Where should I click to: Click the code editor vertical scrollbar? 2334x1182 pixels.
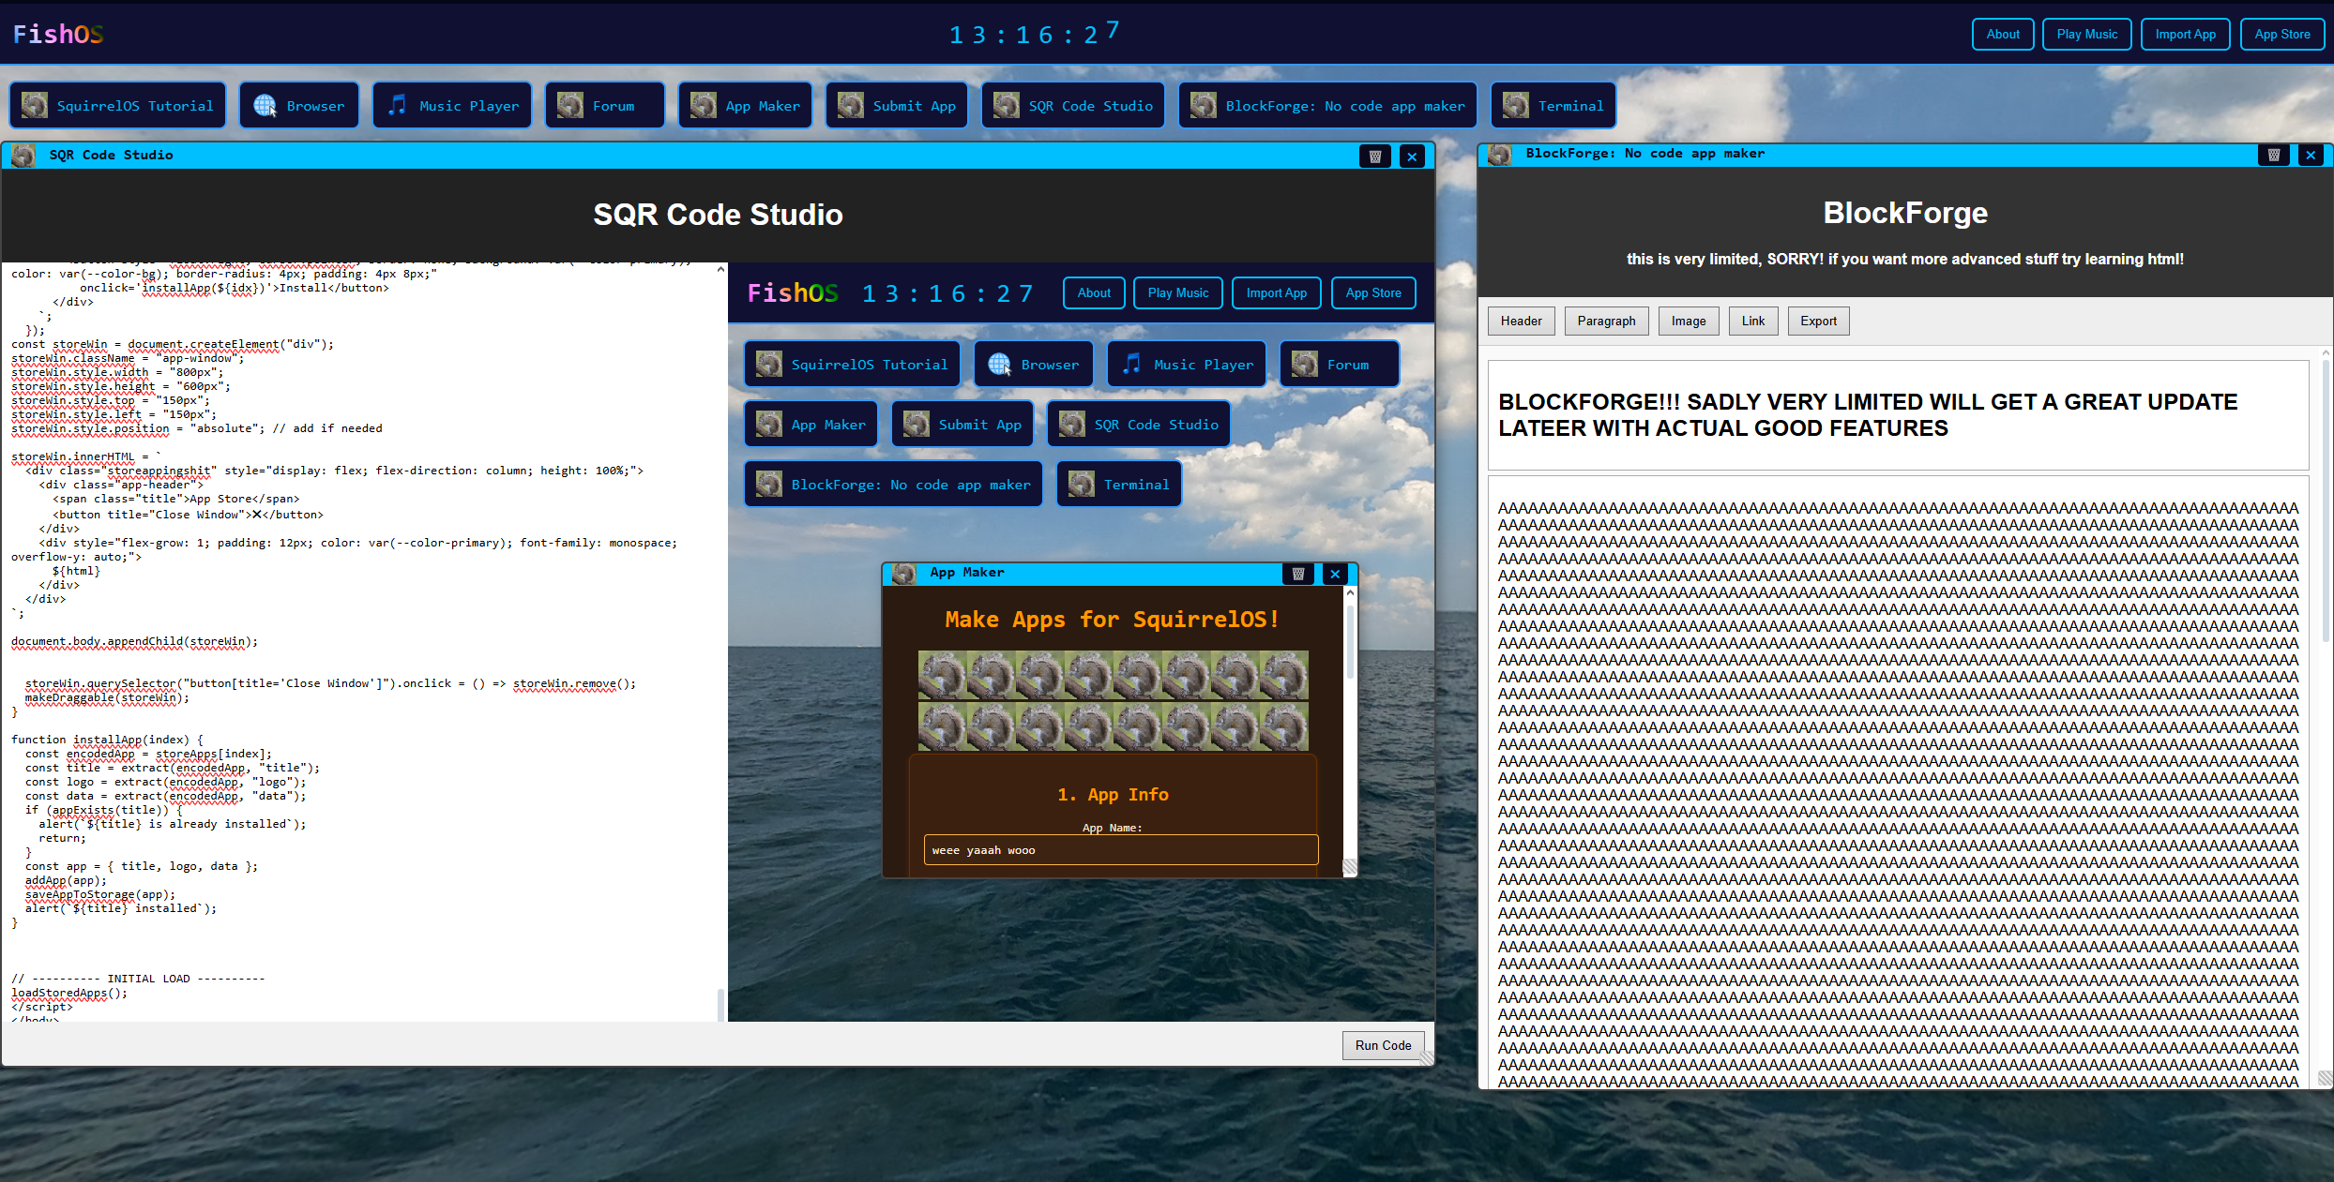click(x=720, y=642)
